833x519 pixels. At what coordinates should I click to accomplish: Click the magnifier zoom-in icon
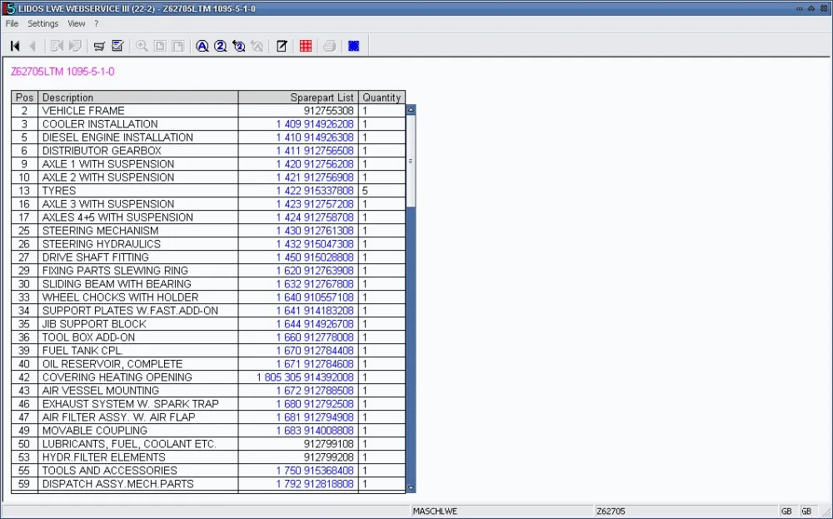coord(142,46)
